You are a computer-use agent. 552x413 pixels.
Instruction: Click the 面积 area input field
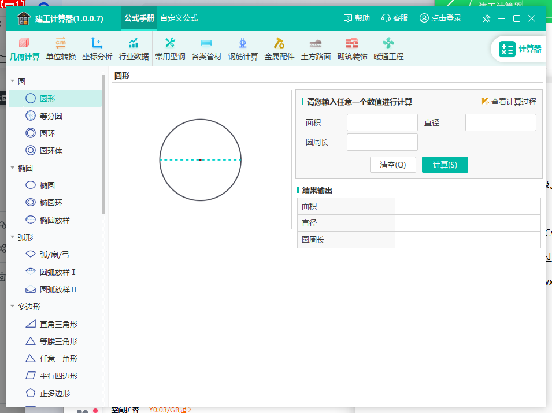[382, 122]
